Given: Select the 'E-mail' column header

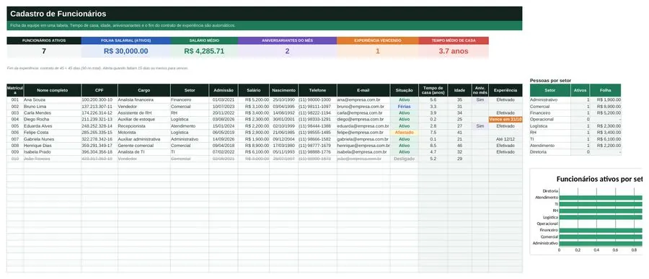Looking at the screenshot, I should pyautogui.click(x=363, y=90).
